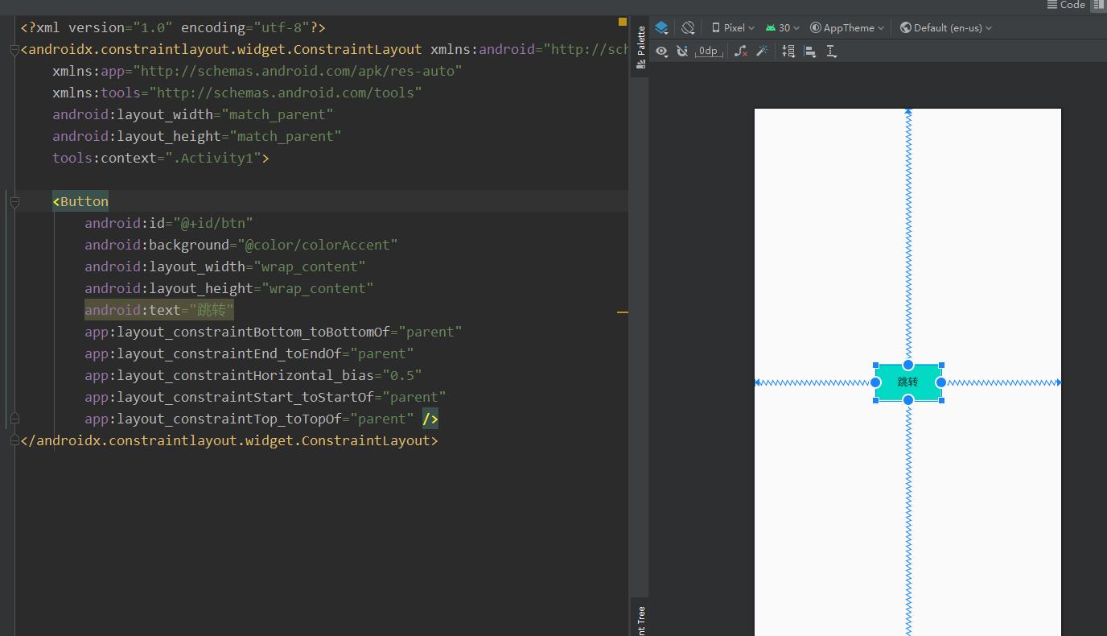Click the right constraint handle of the button
1107x636 pixels.
coord(940,382)
